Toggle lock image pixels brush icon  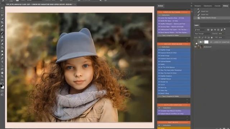203,38
